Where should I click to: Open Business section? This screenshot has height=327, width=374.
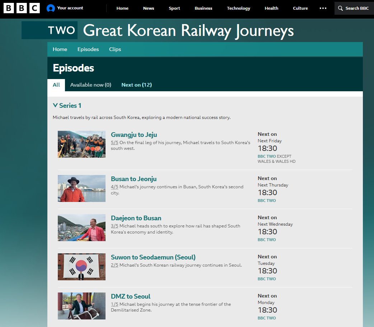(204, 8)
